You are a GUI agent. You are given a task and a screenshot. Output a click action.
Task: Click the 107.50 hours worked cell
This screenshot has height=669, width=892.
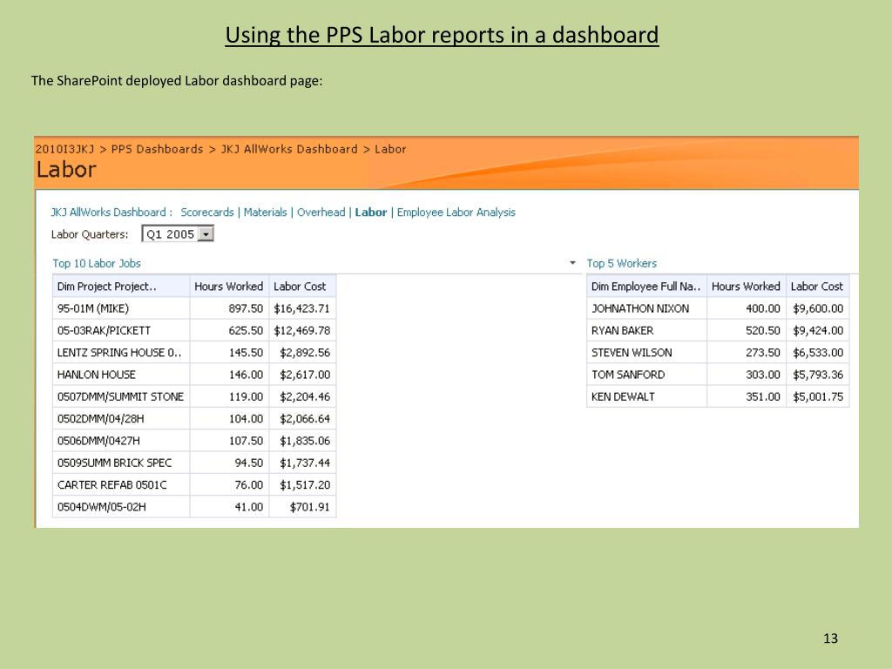point(229,441)
